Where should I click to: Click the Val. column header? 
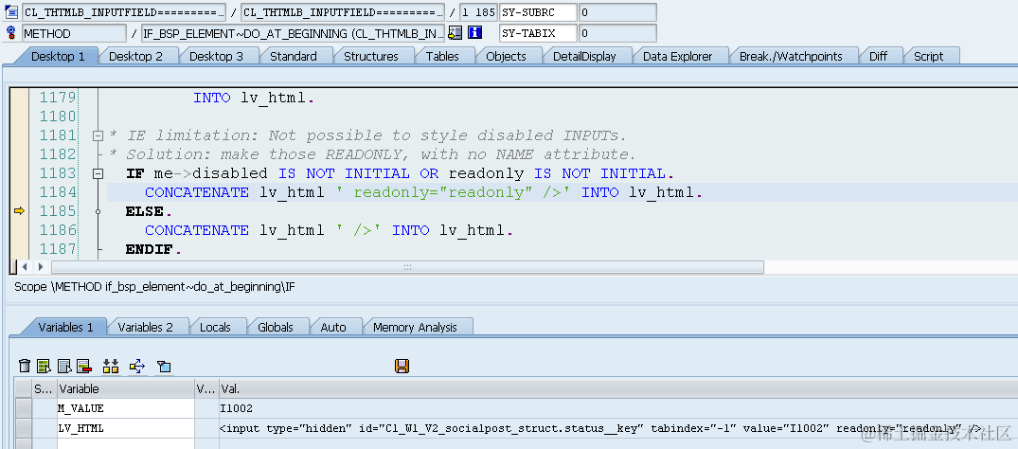(618, 388)
